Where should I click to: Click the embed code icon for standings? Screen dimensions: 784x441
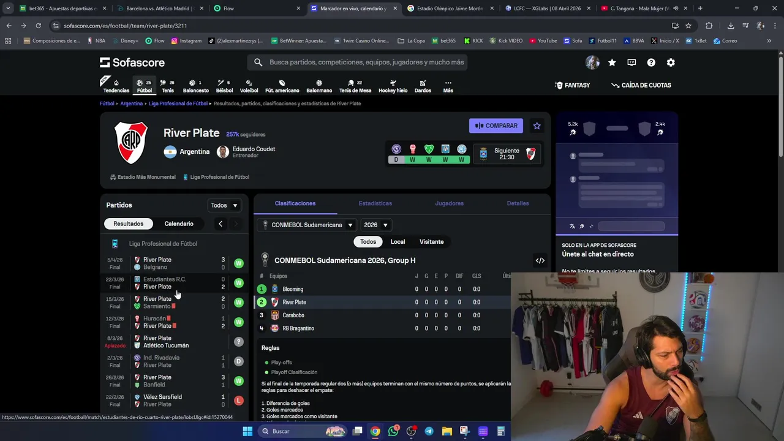(540, 260)
